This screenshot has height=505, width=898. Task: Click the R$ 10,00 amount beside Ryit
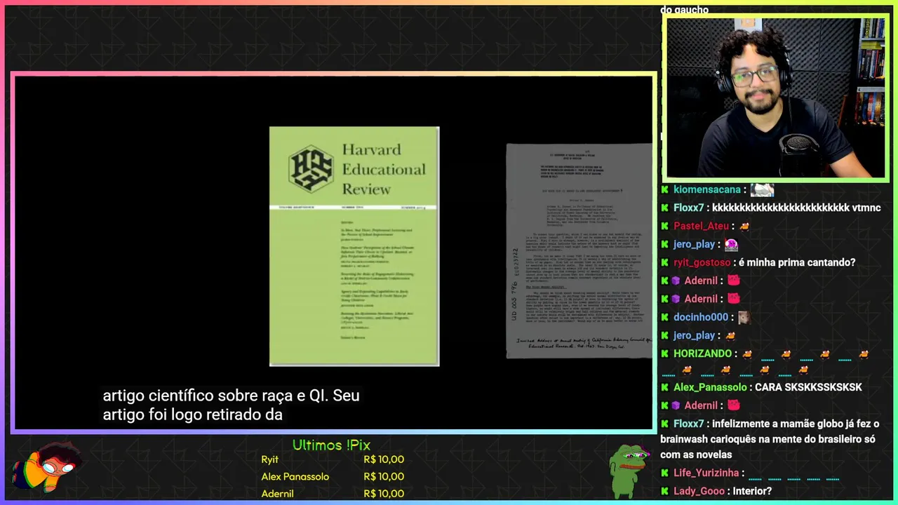point(384,459)
